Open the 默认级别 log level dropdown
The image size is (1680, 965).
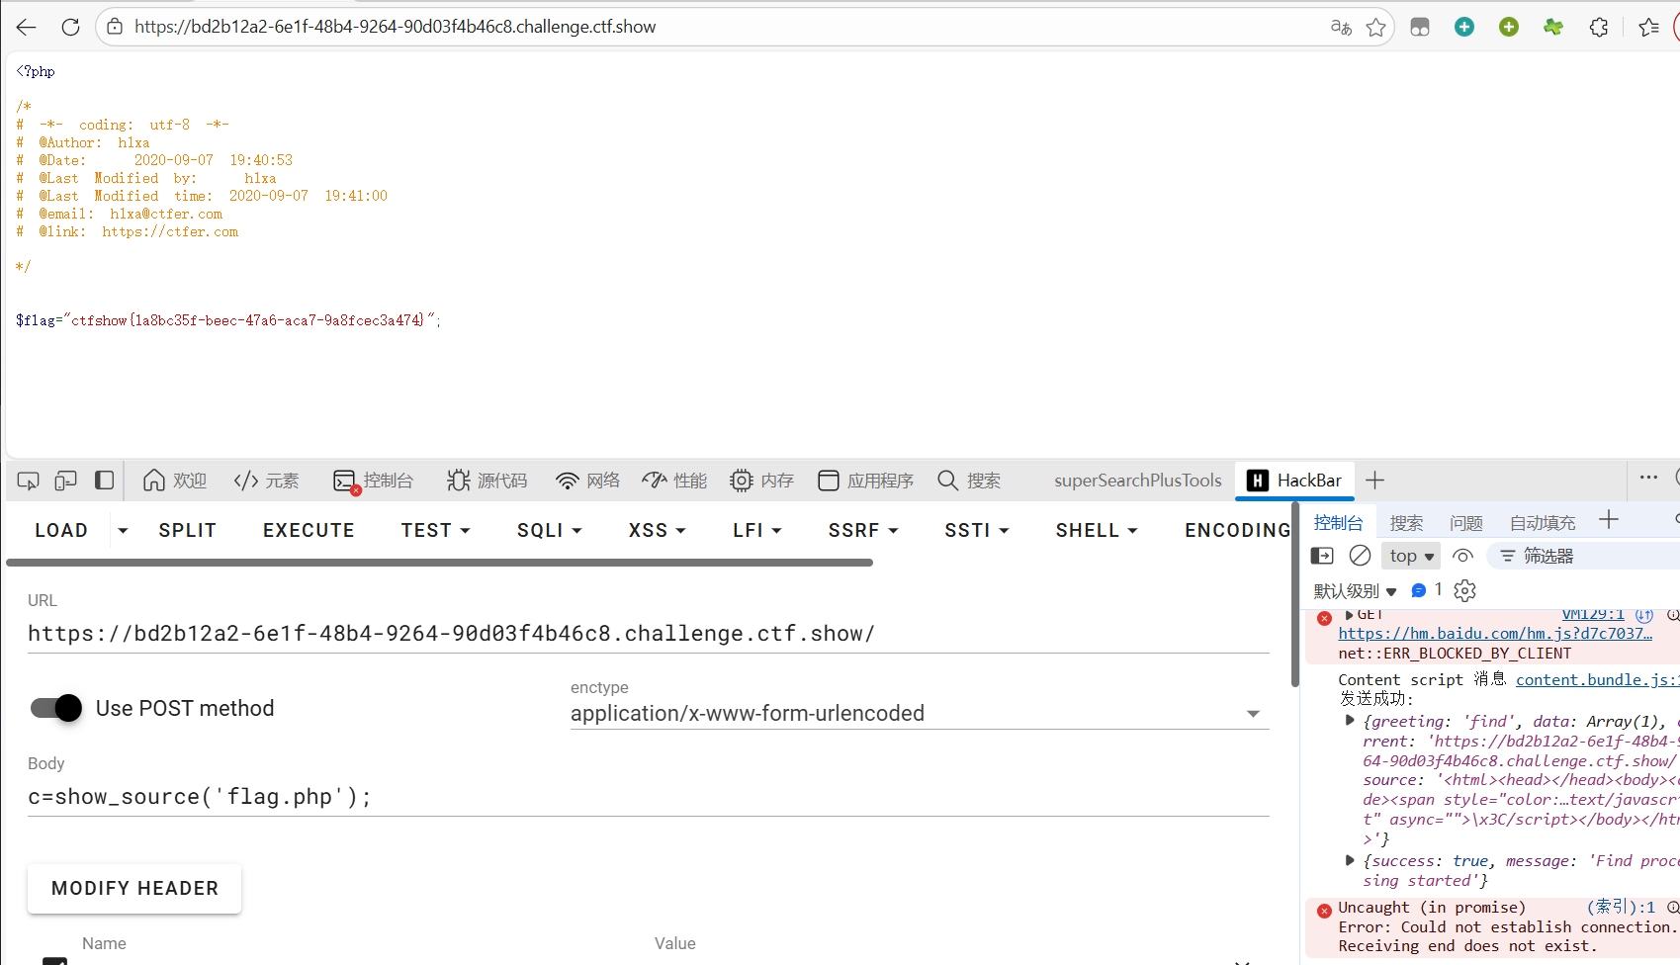pos(1355,591)
